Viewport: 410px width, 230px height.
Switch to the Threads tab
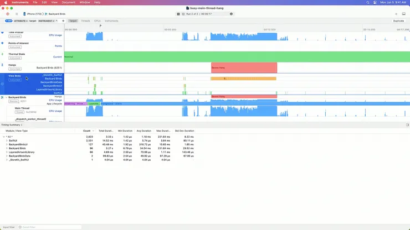(x=85, y=21)
